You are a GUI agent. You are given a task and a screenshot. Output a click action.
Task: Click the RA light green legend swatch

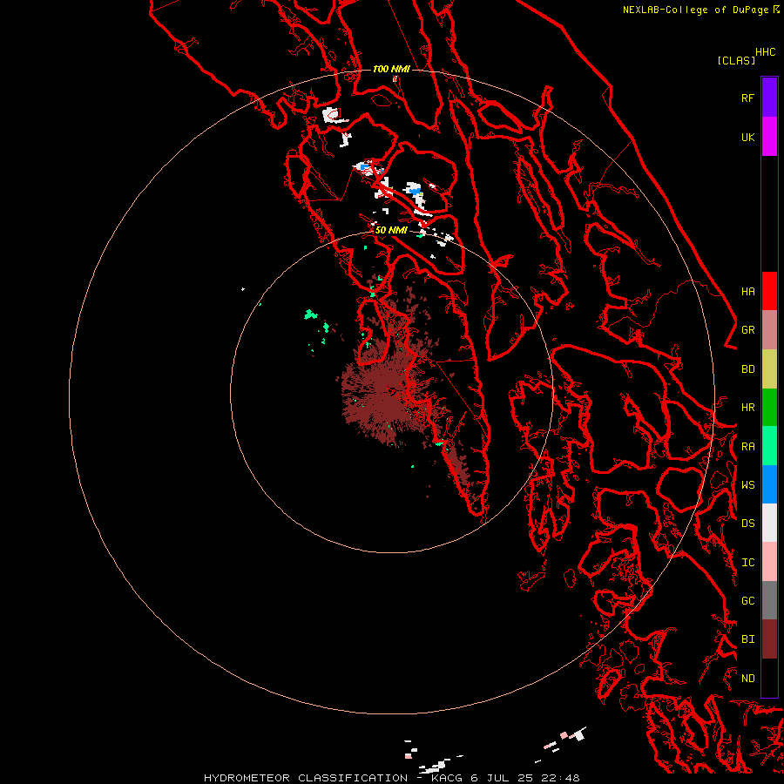(769, 446)
